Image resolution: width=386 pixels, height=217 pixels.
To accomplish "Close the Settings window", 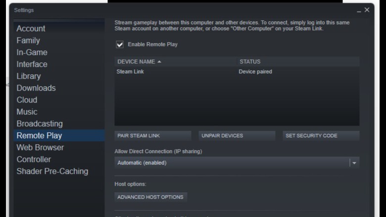I will coord(367,10).
